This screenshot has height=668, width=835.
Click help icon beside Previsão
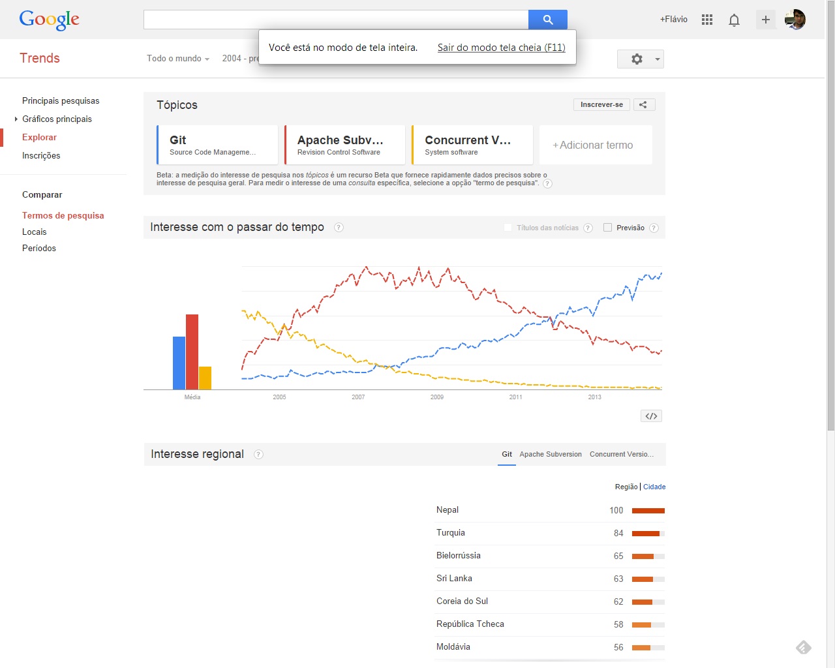(x=654, y=228)
